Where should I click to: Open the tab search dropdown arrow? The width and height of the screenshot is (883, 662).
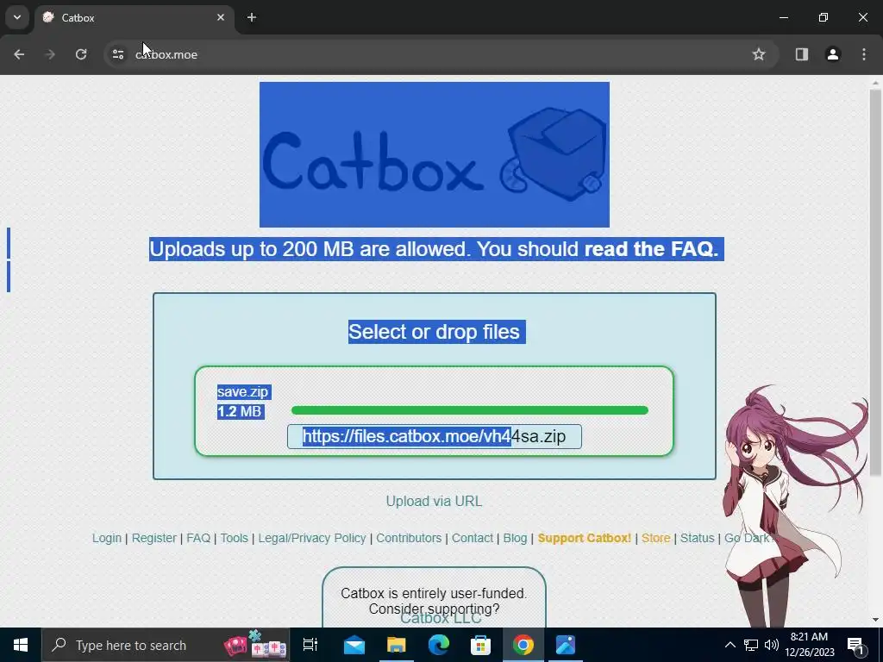coord(17,17)
